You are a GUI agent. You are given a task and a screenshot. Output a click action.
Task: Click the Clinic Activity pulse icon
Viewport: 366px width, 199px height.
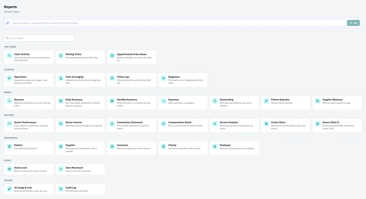coord(9,56)
